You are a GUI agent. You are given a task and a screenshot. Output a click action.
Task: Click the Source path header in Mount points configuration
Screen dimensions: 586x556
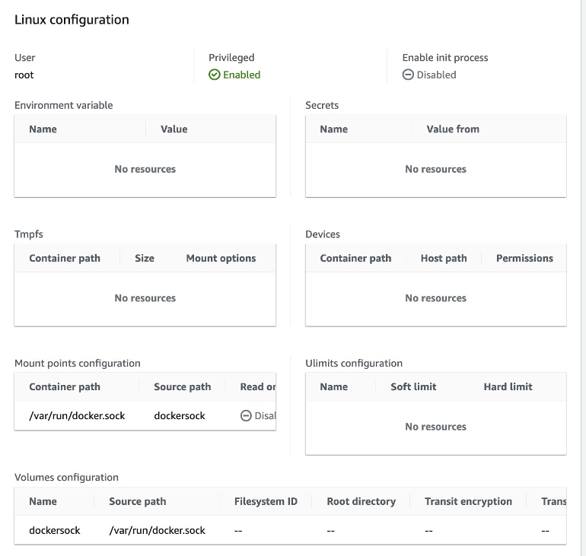182,387
